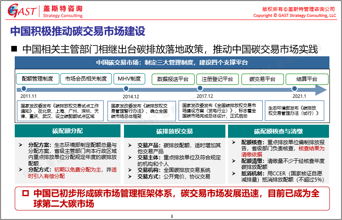The height and width of the screenshot is (220, 342).
Task: Click the 2021.1 timeline dot
Action: pos(296,89)
